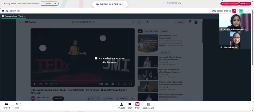
Task: Open How curiosity paved the way video
Action: pos(148,97)
